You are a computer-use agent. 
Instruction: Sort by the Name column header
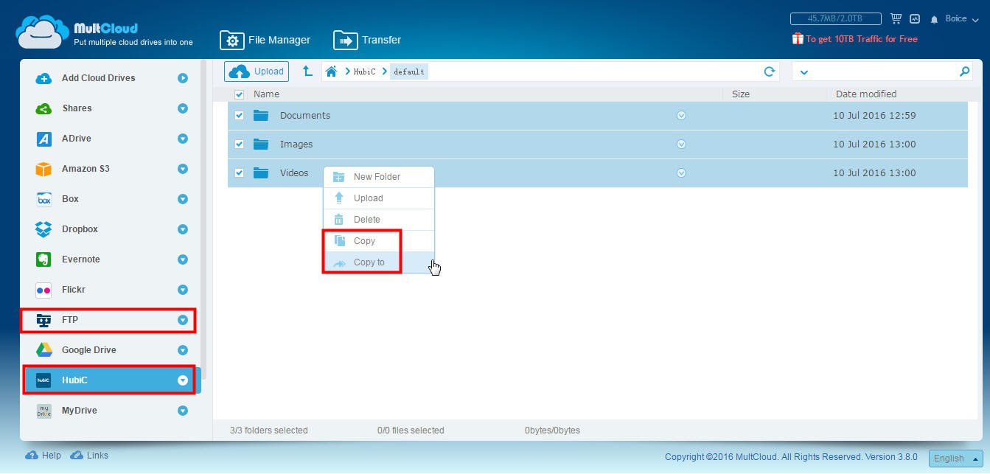[x=266, y=94]
